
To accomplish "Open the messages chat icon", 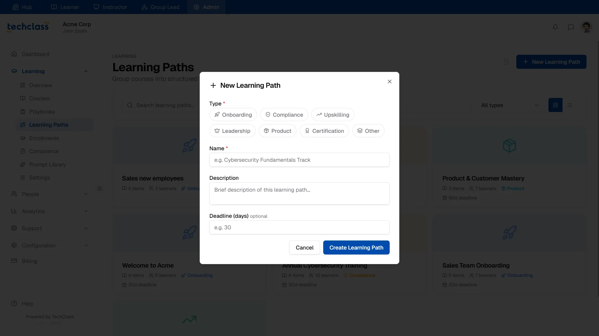I will click(x=571, y=27).
